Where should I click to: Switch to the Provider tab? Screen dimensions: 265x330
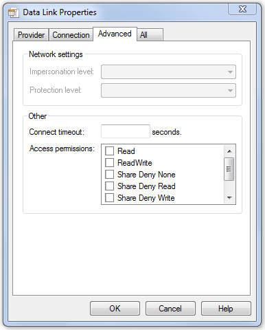[31, 35]
